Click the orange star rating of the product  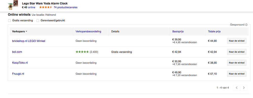[46, 7]
